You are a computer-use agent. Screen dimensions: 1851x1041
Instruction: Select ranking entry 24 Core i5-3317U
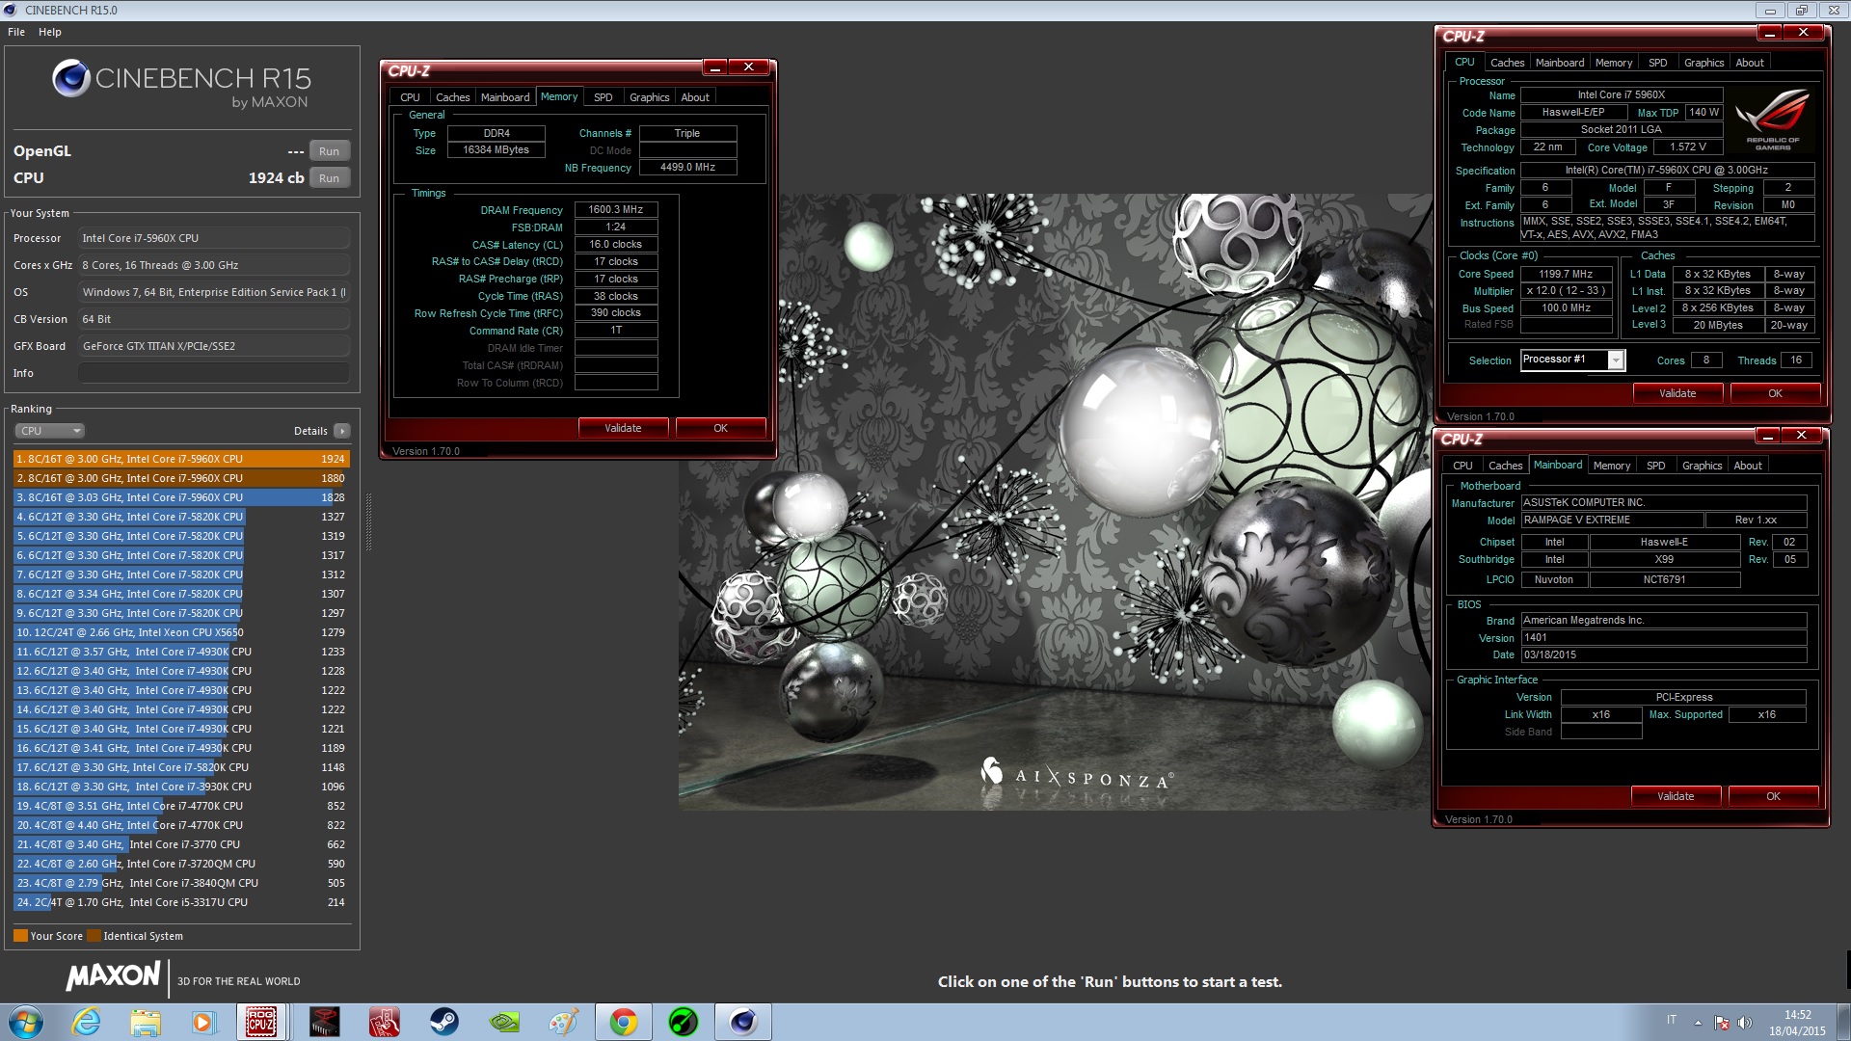(180, 902)
